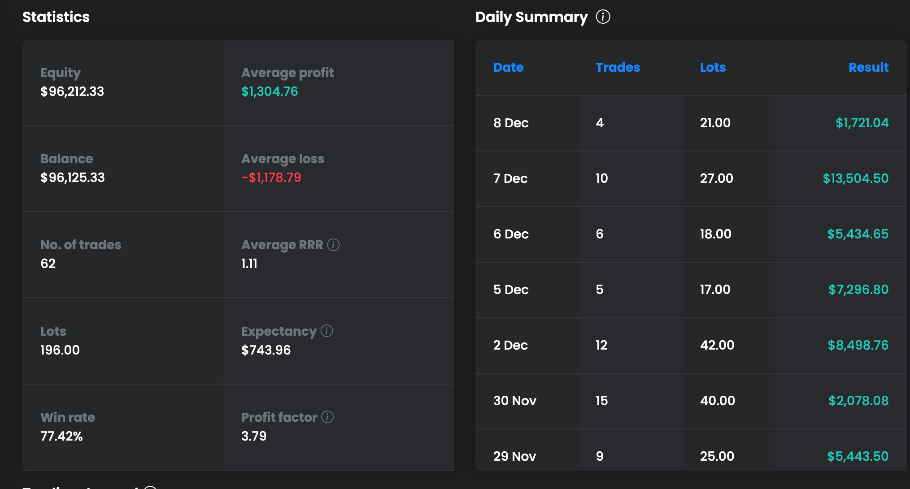Screen dimensions: 910x489
Task: Select the 8 Dec summary row
Action: pos(511,123)
